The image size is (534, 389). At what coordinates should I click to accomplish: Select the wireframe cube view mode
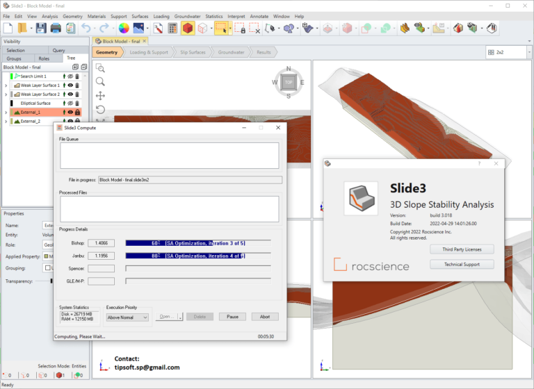[x=202, y=28]
